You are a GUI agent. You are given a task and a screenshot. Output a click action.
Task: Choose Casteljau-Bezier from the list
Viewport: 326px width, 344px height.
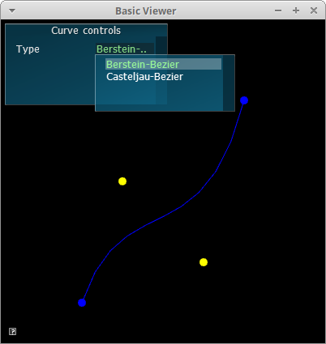click(x=144, y=77)
